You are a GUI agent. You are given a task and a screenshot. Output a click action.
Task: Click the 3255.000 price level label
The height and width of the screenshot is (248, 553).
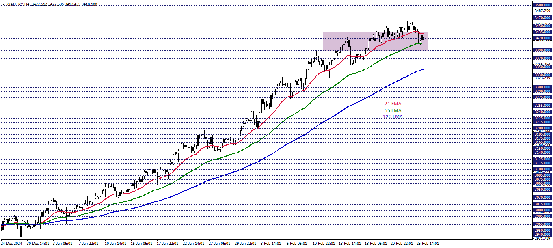(x=542, y=106)
